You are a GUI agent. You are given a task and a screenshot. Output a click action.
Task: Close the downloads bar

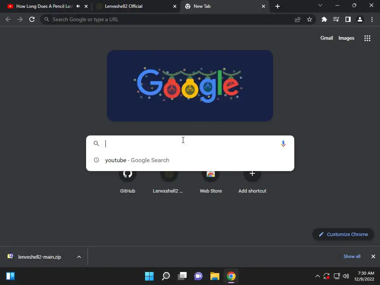point(373,256)
